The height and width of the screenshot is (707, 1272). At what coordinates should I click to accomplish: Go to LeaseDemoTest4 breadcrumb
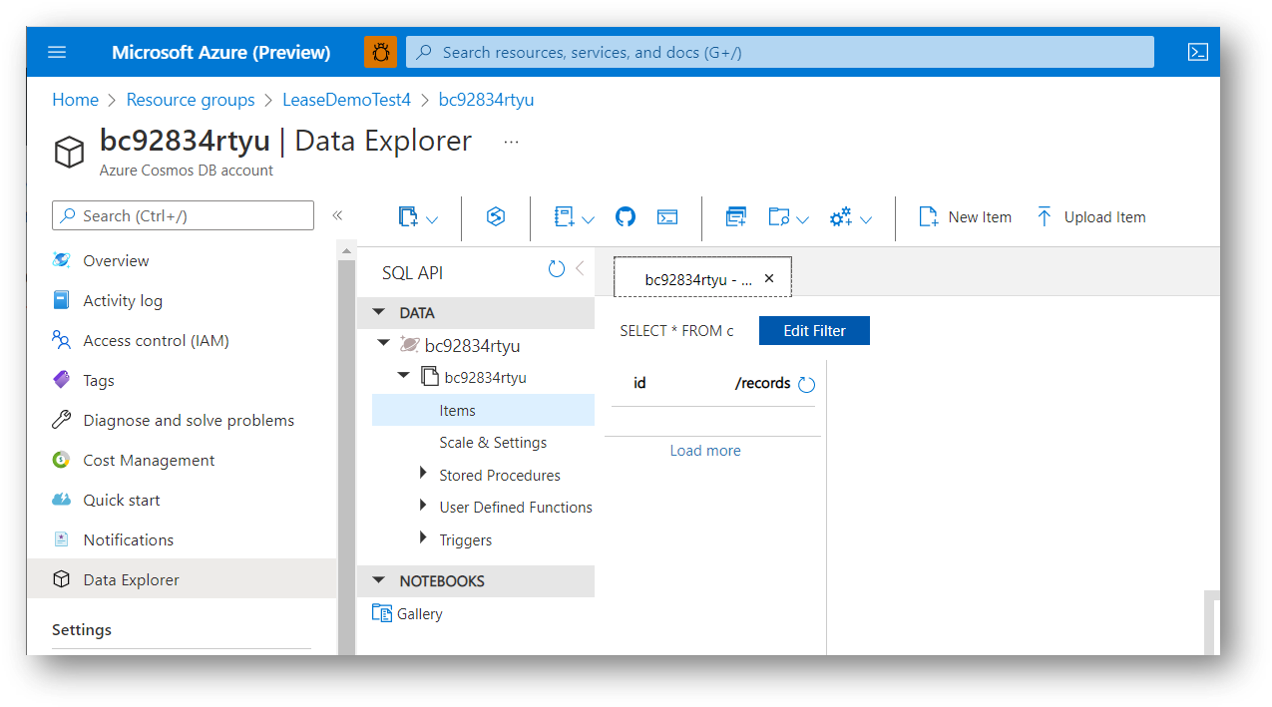(346, 100)
